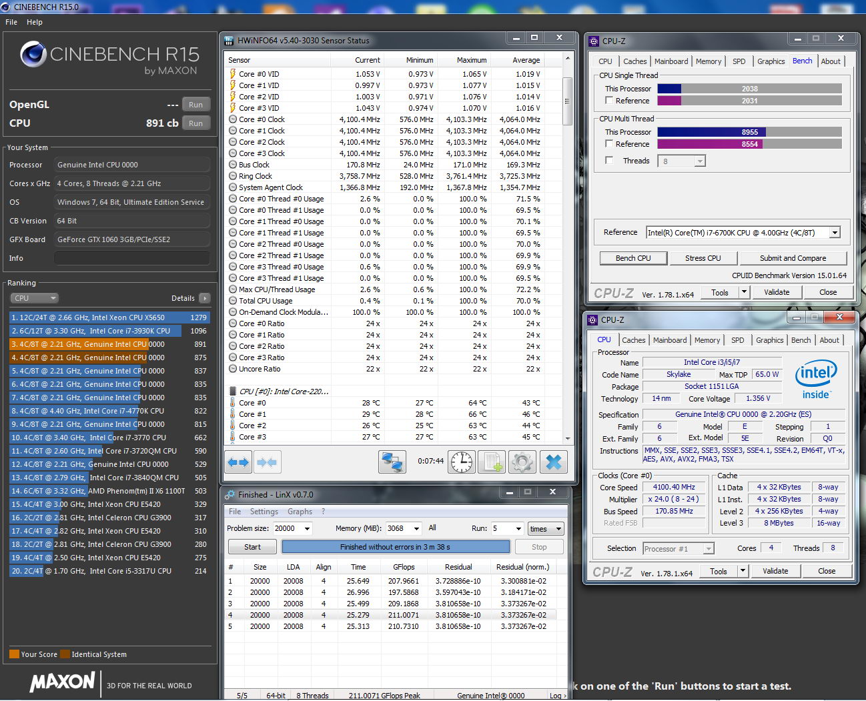Open the Reference processor dropdown in CPU-Z

[835, 233]
